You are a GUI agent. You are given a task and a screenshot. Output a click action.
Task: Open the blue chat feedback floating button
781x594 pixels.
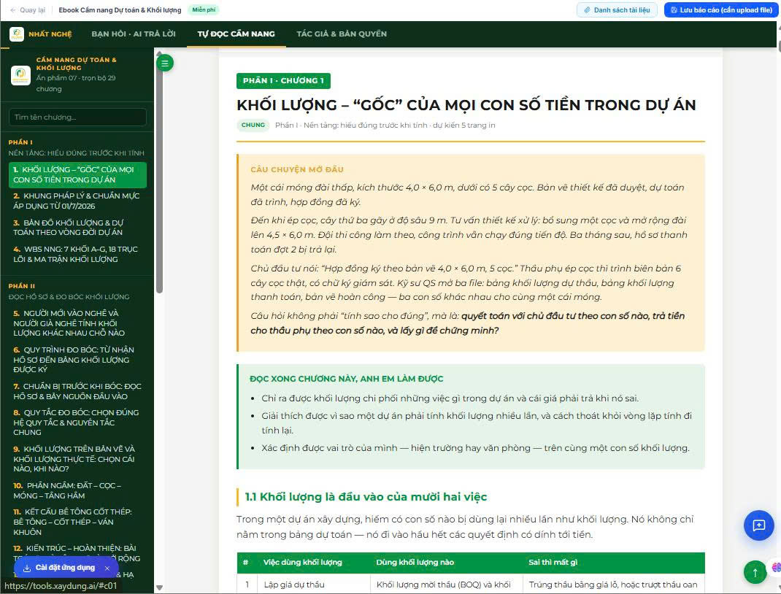(x=758, y=525)
